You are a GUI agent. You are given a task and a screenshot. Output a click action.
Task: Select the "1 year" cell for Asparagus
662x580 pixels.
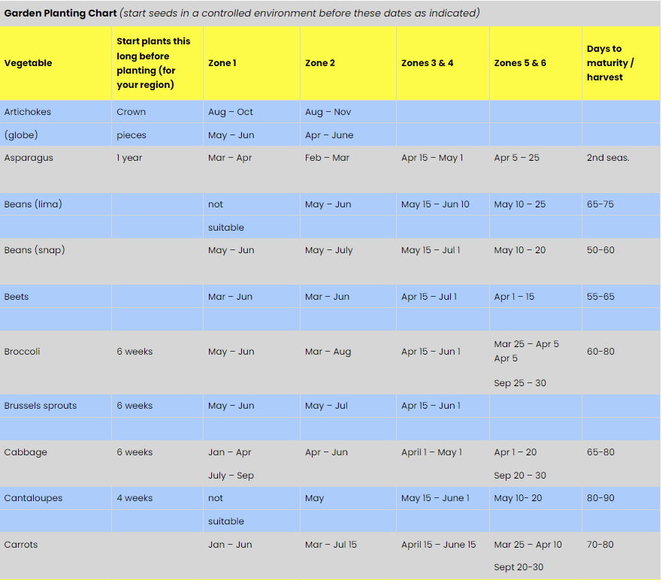(129, 158)
